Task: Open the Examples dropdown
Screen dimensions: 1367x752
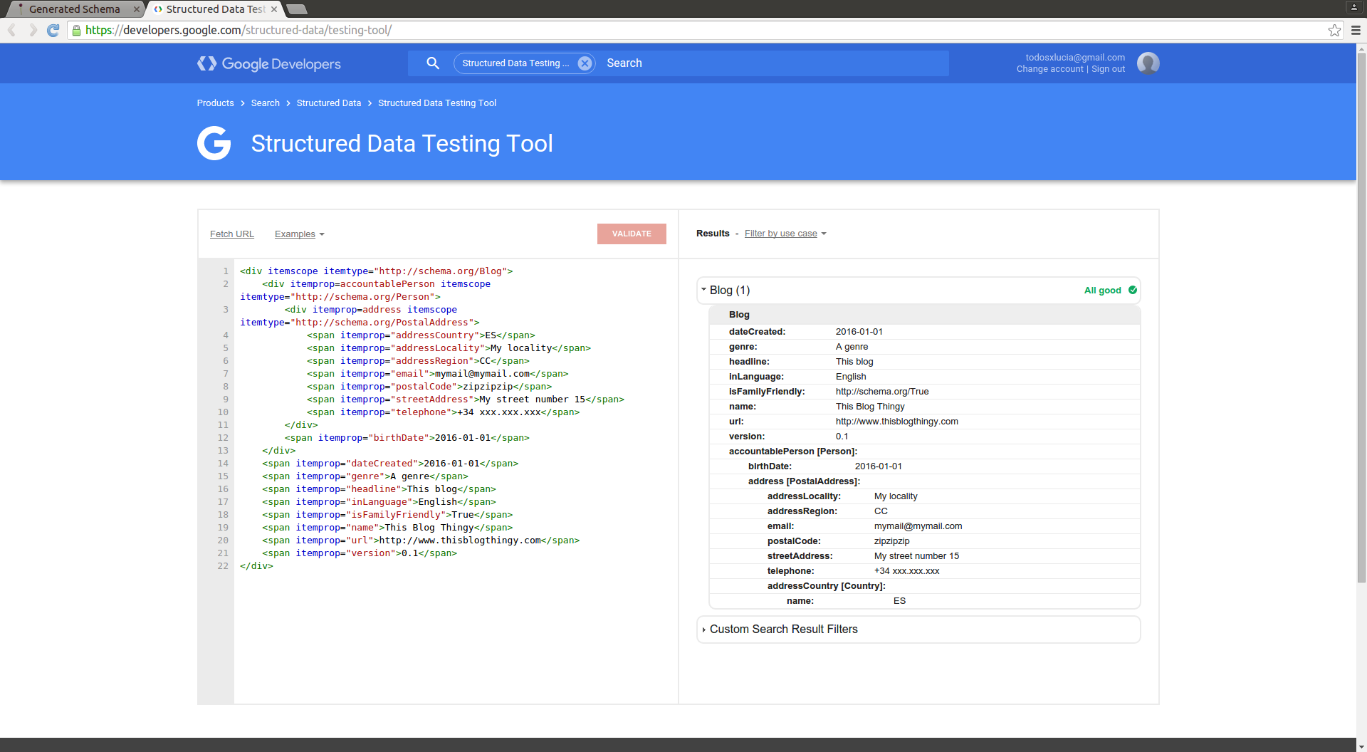Action: (x=299, y=234)
